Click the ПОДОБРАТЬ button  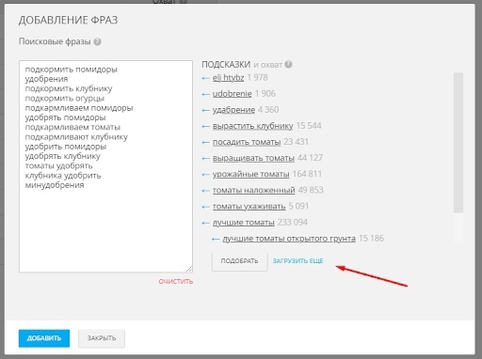[240, 261]
